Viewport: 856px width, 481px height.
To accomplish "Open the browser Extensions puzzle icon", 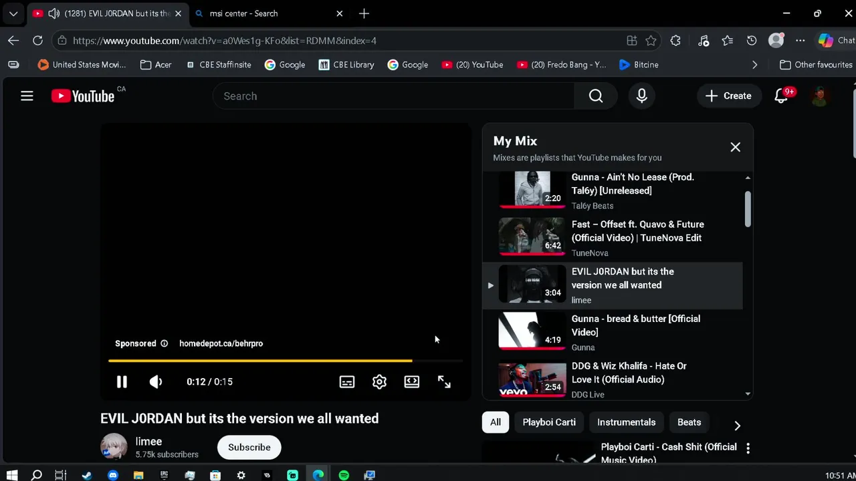I will tap(675, 41).
